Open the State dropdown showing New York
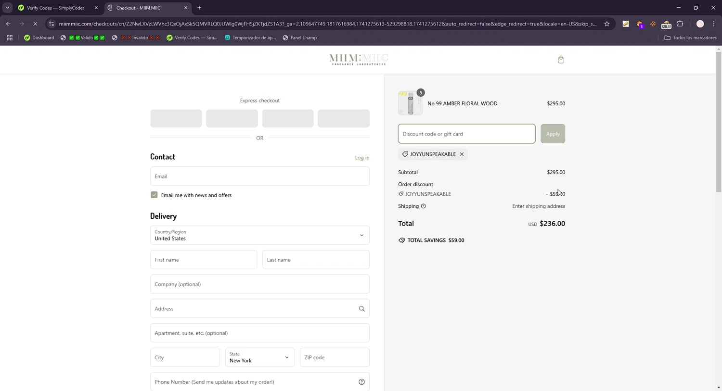This screenshot has height=391, width=722. pyautogui.click(x=260, y=357)
